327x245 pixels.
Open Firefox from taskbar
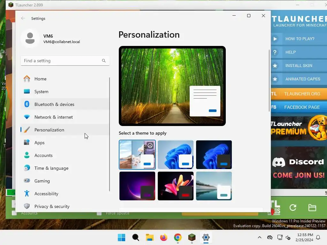164,237
